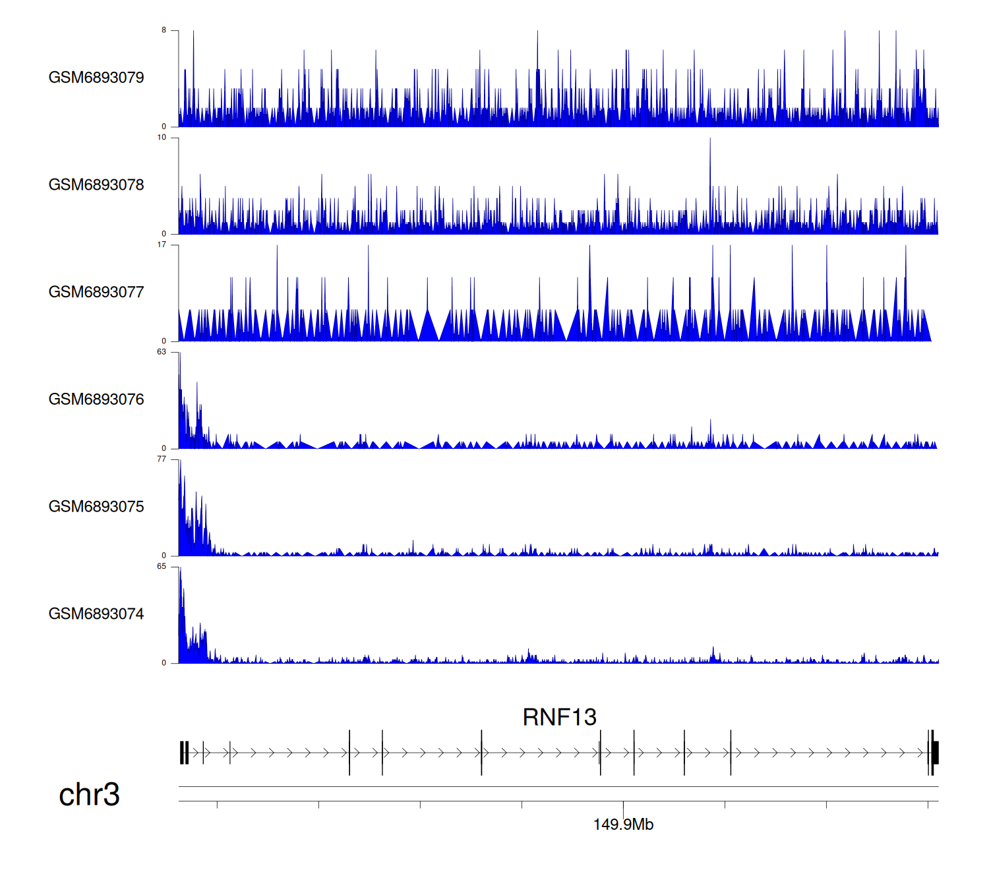The image size is (989, 870).
Task: Click the 149.9Mb position label
Action: (x=623, y=825)
